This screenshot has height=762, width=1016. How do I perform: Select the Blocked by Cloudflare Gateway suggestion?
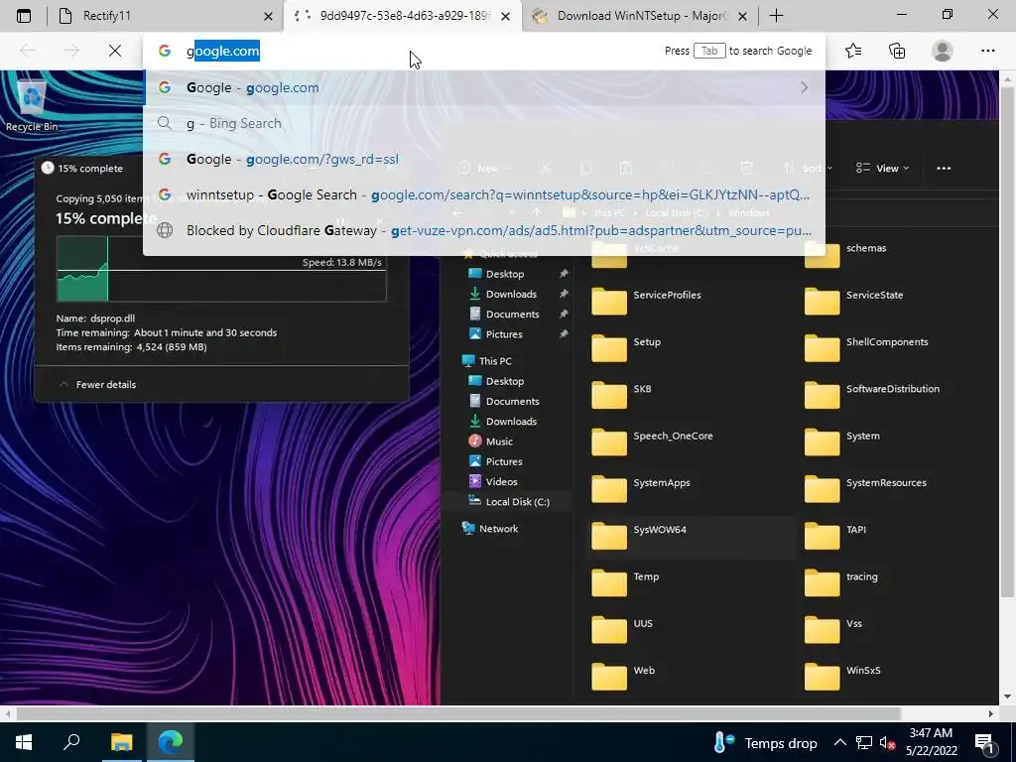tap(484, 230)
